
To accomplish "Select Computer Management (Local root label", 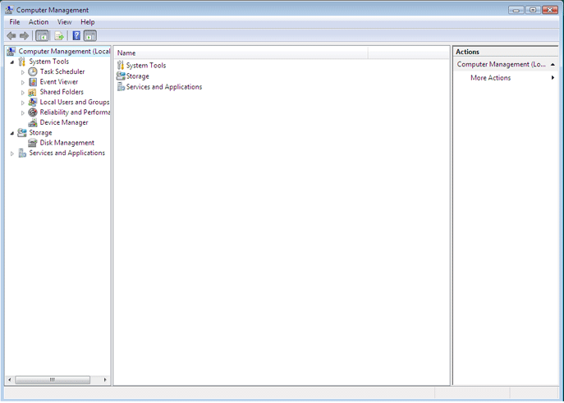I will (x=64, y=52).
